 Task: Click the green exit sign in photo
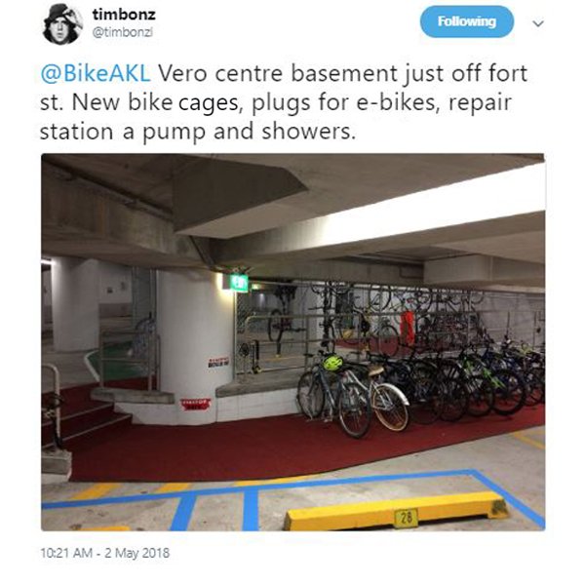236,284
